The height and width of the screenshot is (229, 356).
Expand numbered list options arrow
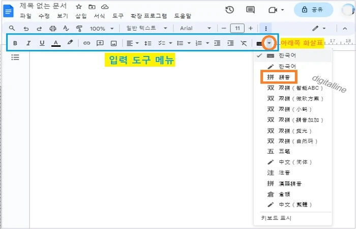coord(207,43)
